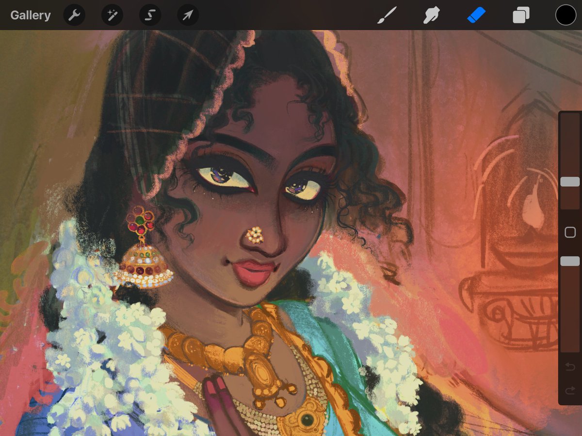Open the Adjustments magic wand menu
The width and height of the screenshot is (582, 436).
point(112,15)
